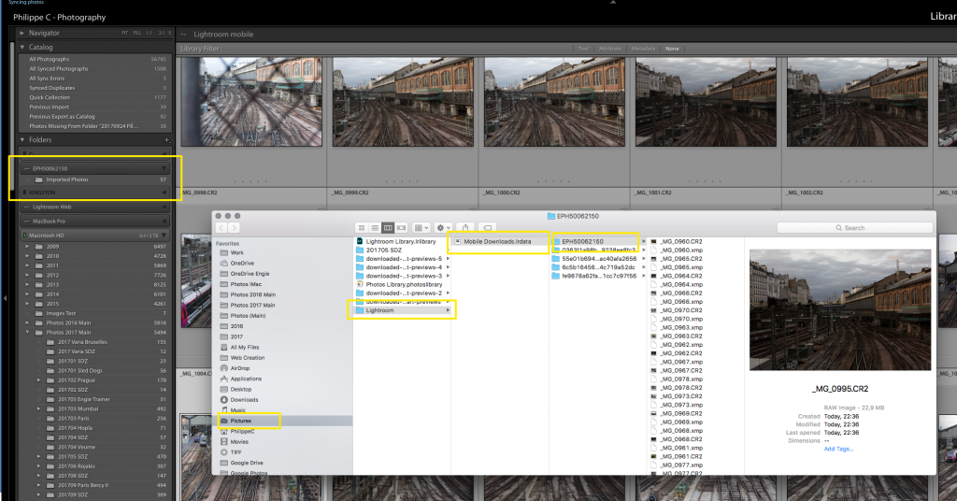Viewport: 957px width, 501px height.
Task: Open Pictures in Finder sidebar
Action: tap(240, 421)
